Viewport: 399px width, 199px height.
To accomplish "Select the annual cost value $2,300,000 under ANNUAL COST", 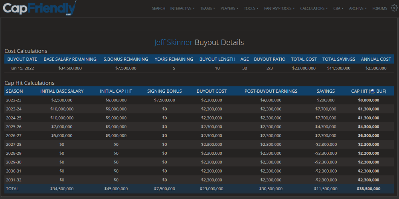I will tap(376, 68).
